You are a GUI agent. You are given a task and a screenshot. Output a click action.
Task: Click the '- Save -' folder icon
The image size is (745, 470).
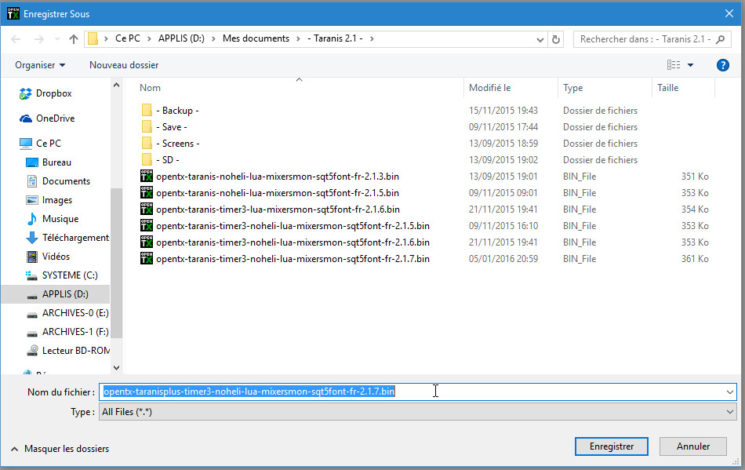coord(147,127)
